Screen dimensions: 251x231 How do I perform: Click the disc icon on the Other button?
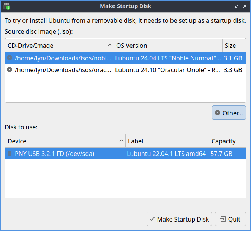tap(218, 113)
